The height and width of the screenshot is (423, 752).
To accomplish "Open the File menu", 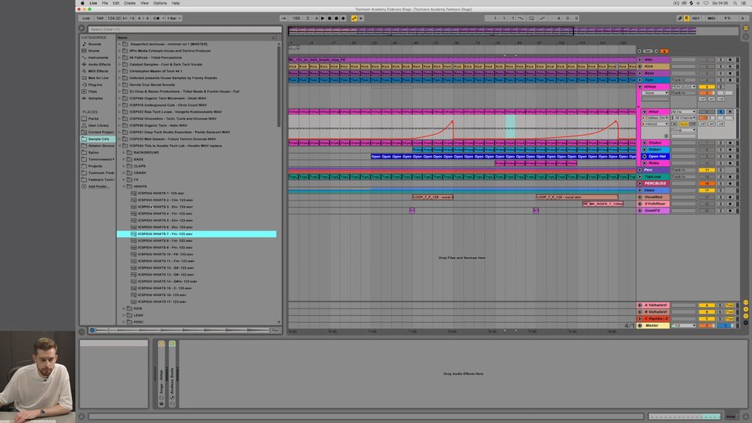I will click(x=104, y=3).
